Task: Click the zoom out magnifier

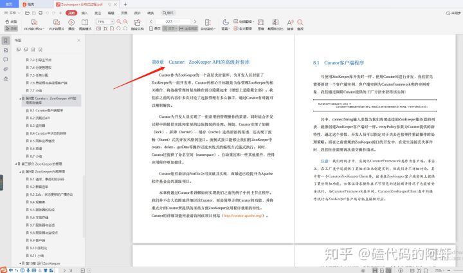Action: [119, 22]
